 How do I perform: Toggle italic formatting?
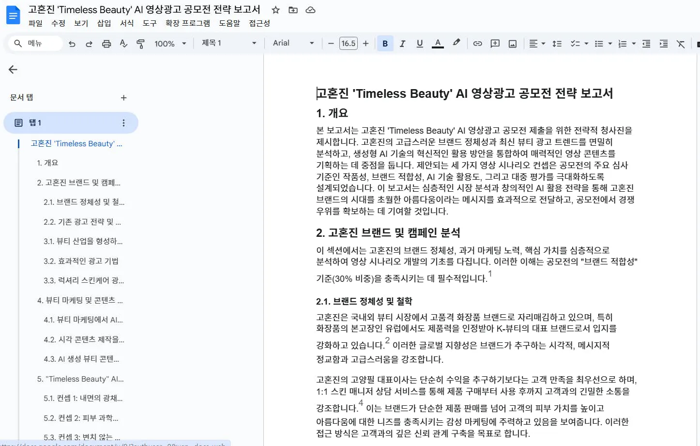point(402,43)
